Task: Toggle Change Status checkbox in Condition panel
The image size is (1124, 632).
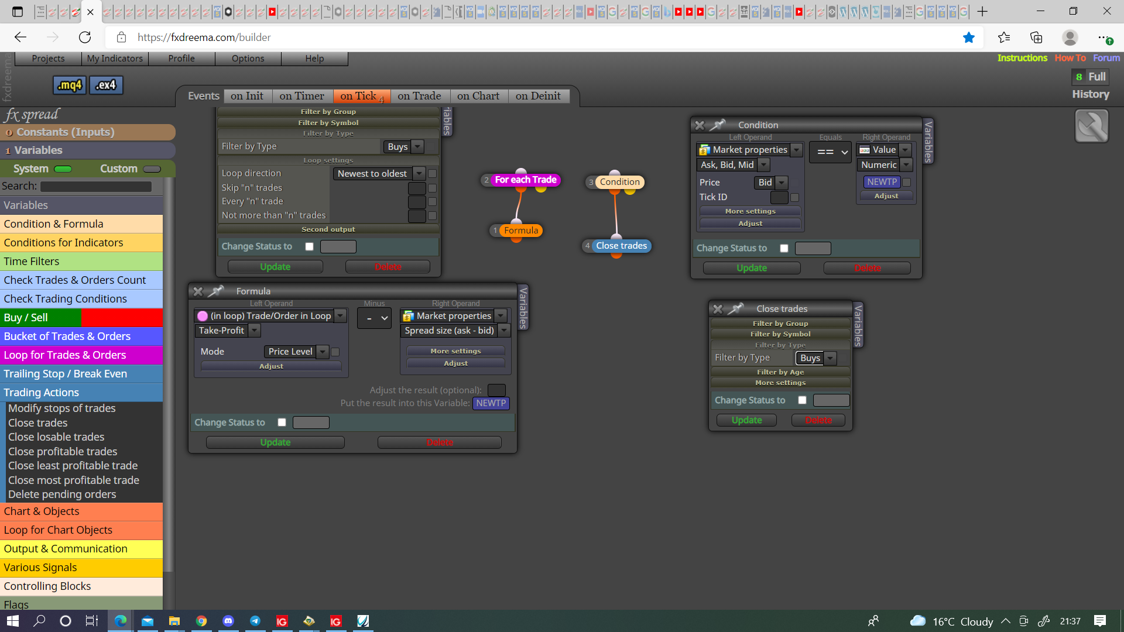Action: (x=784, y=248)
